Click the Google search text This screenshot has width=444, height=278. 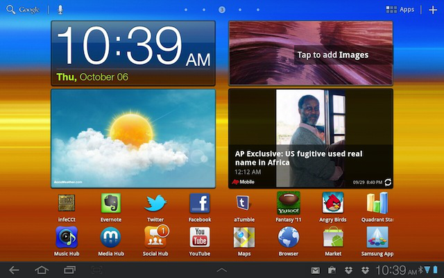[x=29, y=10]
